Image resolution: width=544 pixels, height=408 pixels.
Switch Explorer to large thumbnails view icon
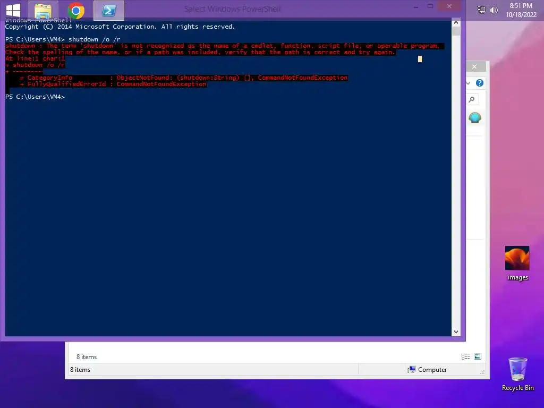(478, 356)
